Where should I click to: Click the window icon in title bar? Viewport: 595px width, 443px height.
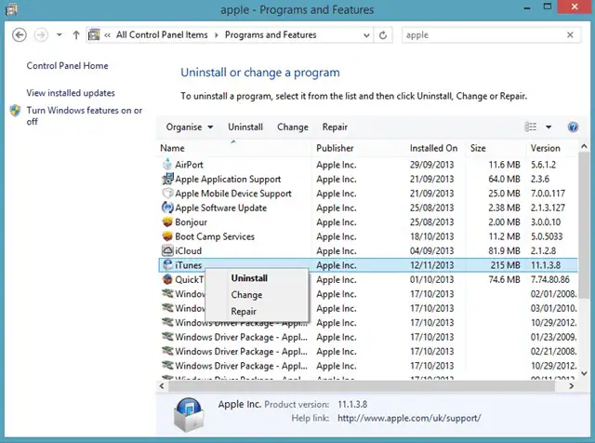point(11,9)
